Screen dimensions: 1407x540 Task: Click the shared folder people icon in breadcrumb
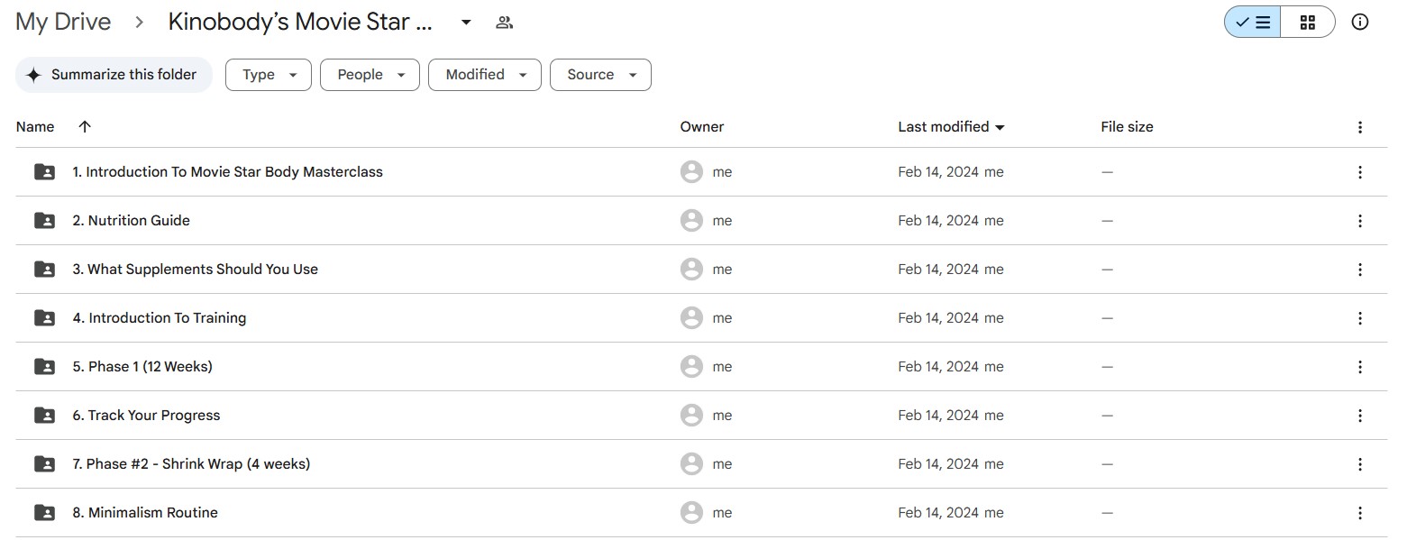(505, 23)
